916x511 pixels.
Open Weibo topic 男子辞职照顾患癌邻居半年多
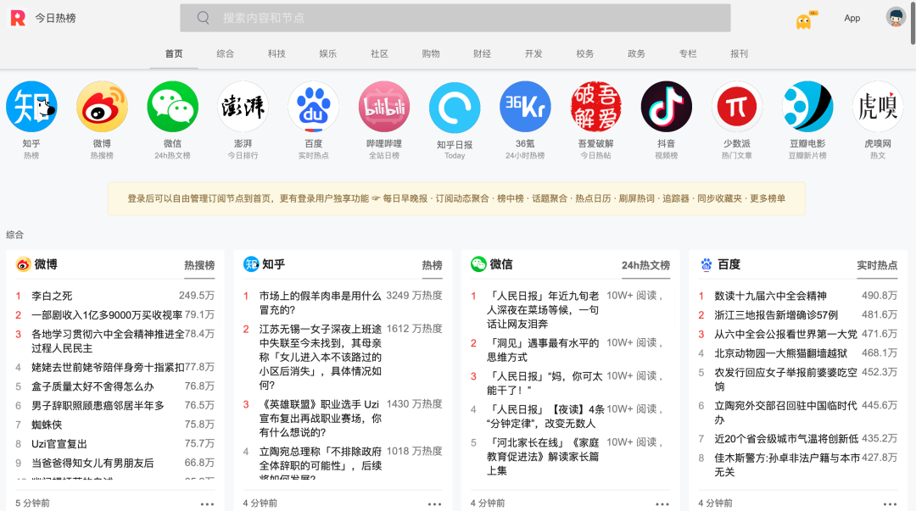click(x=98, y=405)
